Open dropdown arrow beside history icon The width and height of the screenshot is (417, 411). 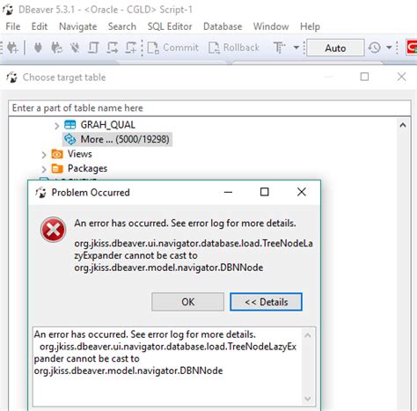[389, 48]
